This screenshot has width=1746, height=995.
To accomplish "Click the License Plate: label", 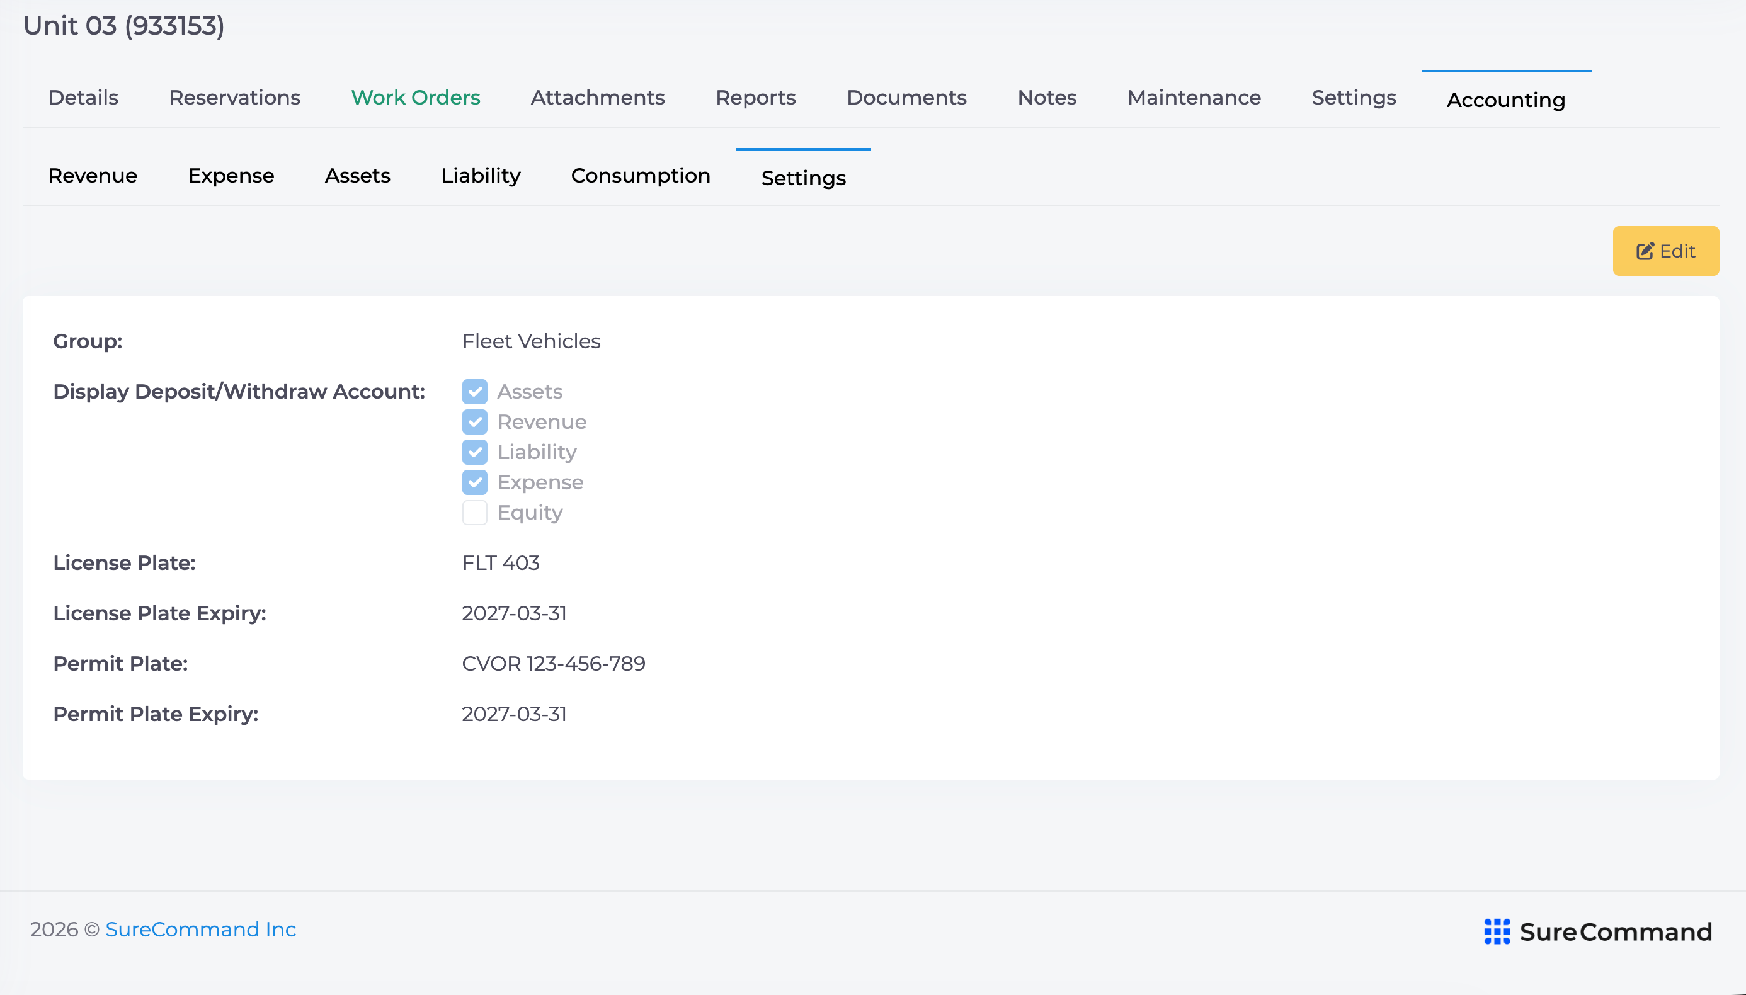I will tap(124, 562).
